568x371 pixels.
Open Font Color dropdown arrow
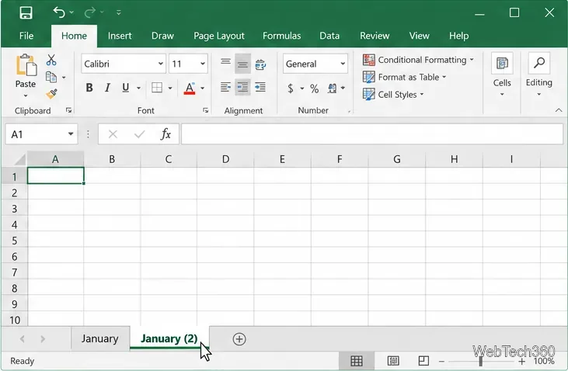click(203, 88)
